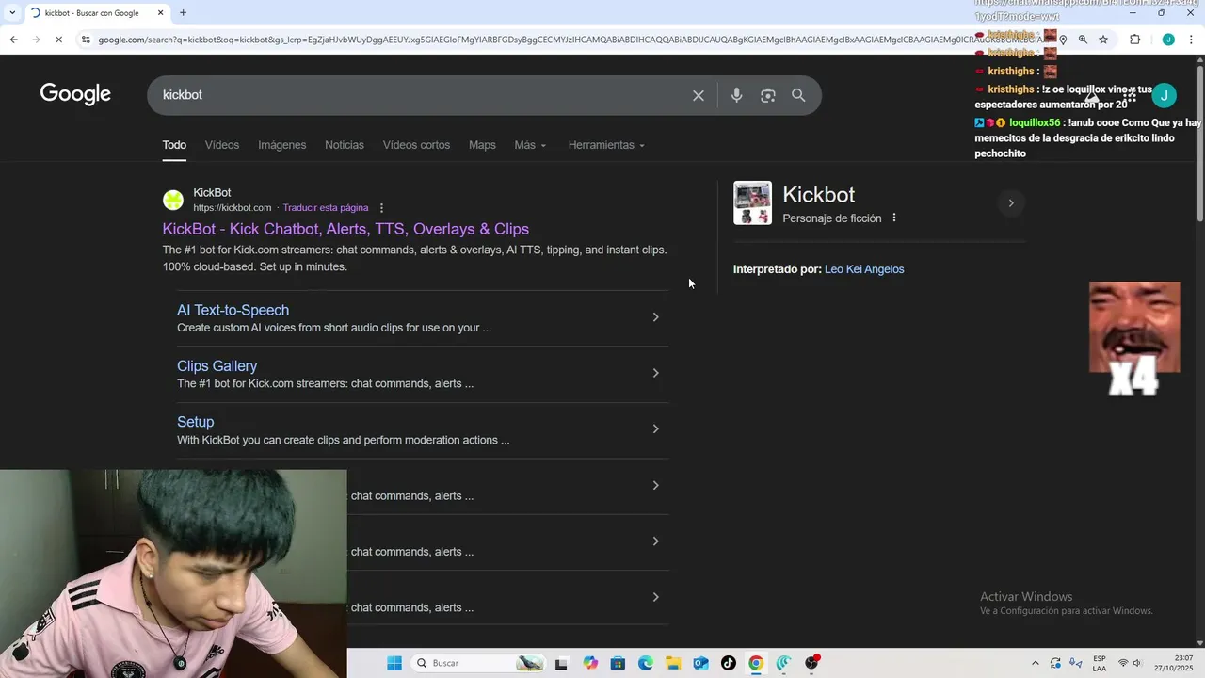The image size is (1205, 678).
Task: Open the Wi-Fi network tray icon
Action: pyautogui.click(x=1123, y=663)
